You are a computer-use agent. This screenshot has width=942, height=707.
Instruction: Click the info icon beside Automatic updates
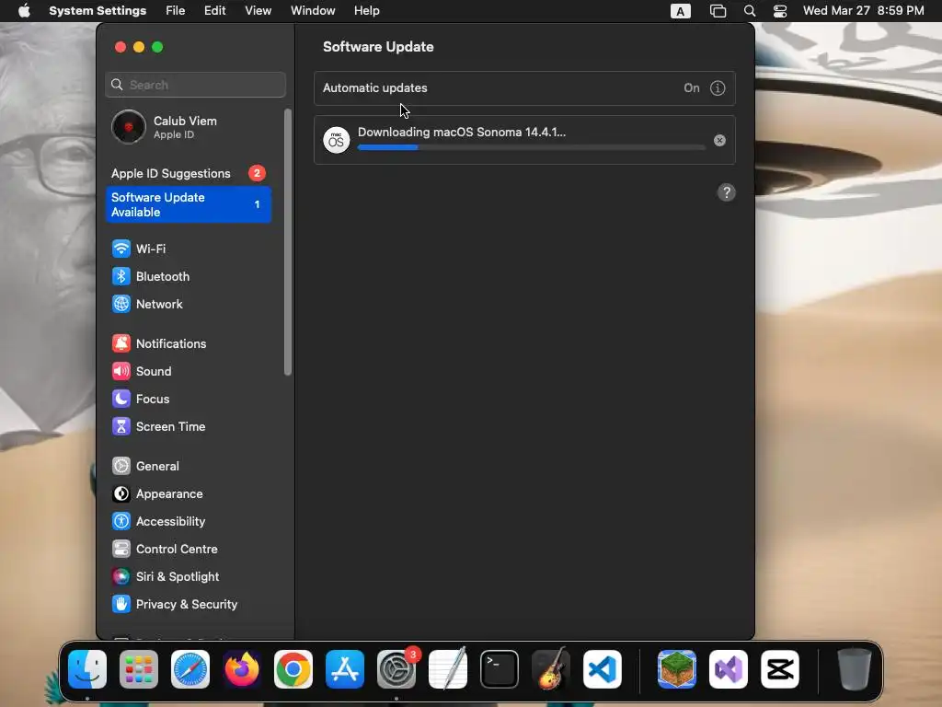[x=718, y=88]
